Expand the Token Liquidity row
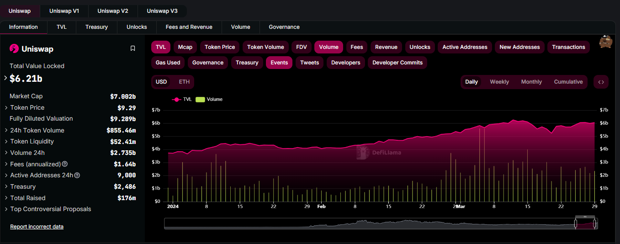This screenshot has width=620, height=244. 6,142
